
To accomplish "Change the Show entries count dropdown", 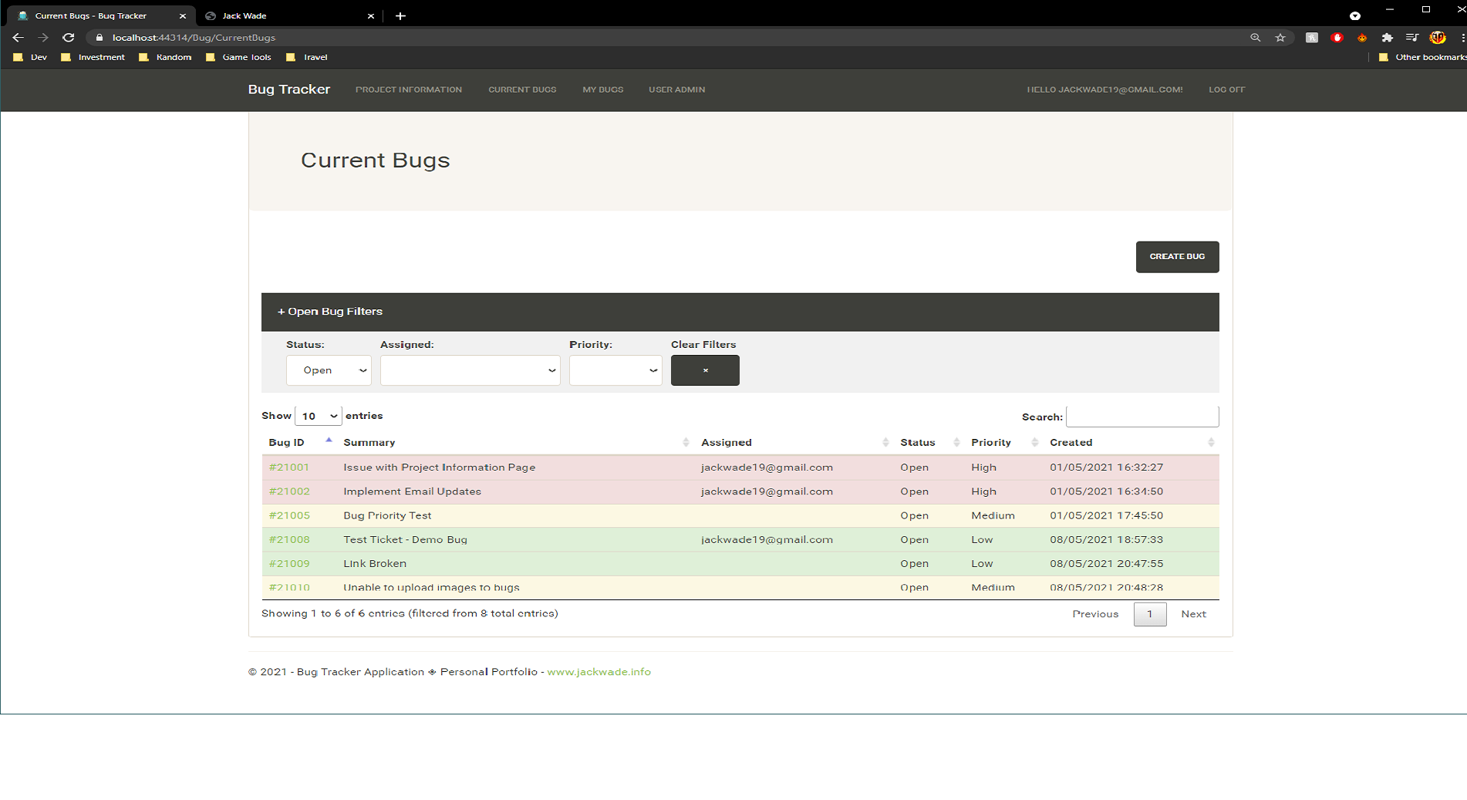I will coord(318,416).
